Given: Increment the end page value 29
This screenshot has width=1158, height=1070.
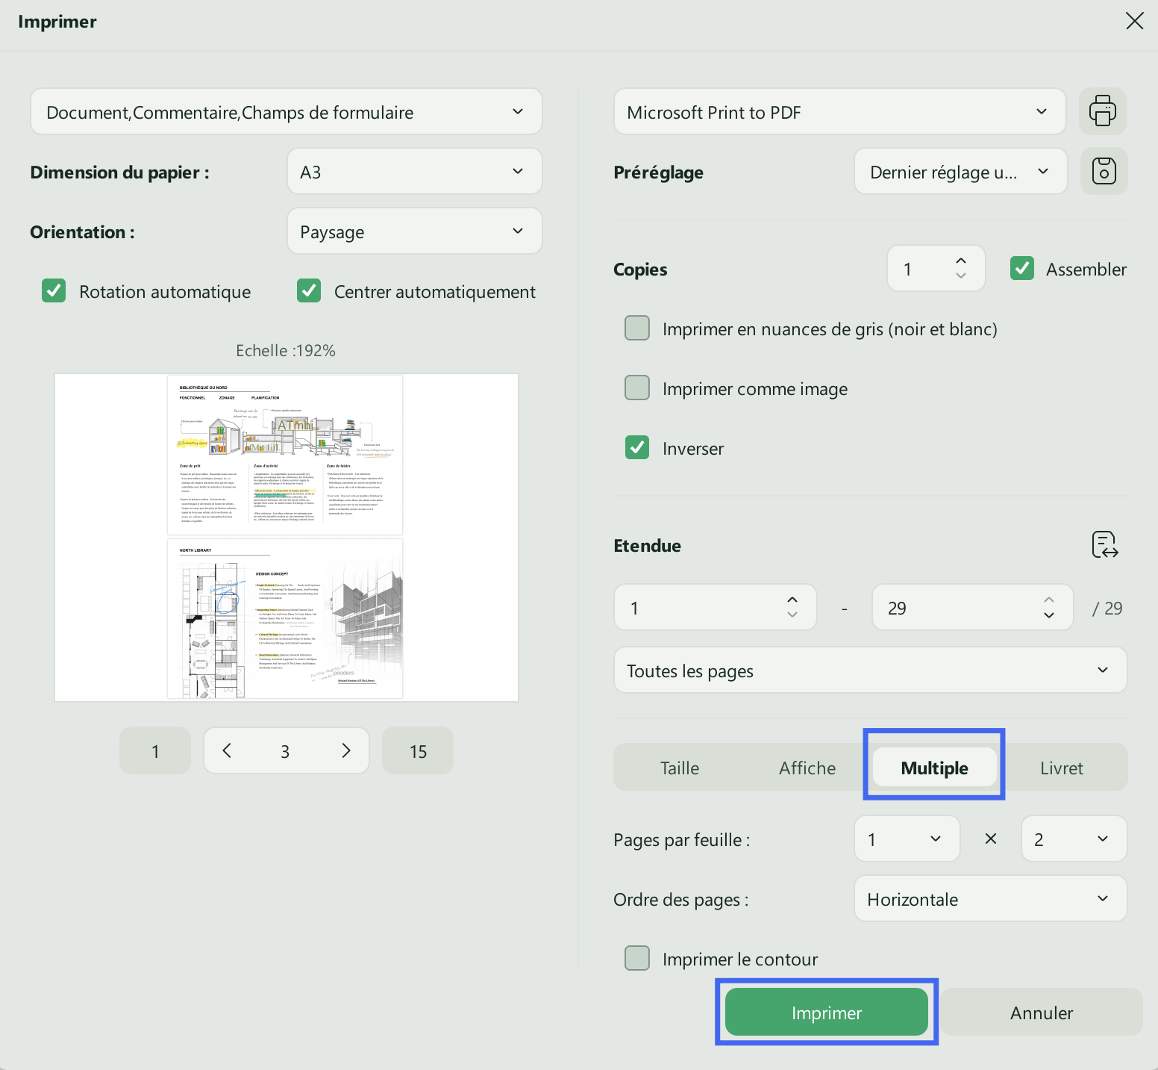Looking at the screenshot, I should coord(1049,600).
